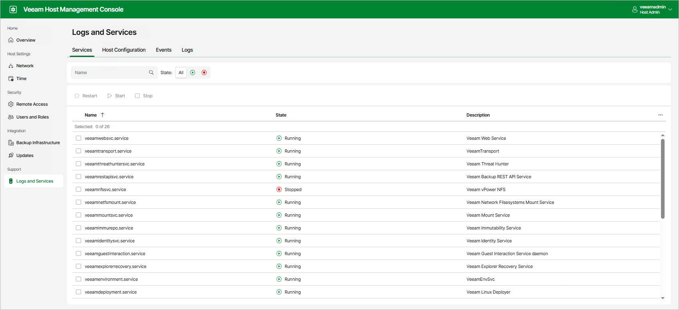The image size is (679, 310).
Task: Open Backup Infrastructure integration page
Action: (x=38, y=143)
